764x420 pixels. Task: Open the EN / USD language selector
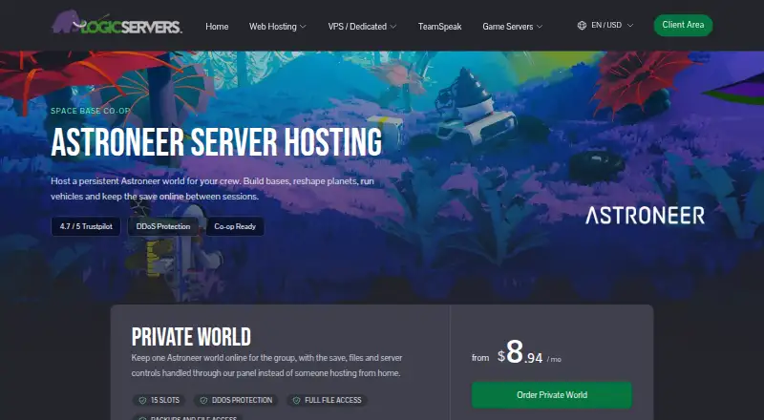[x=605, y=26]
